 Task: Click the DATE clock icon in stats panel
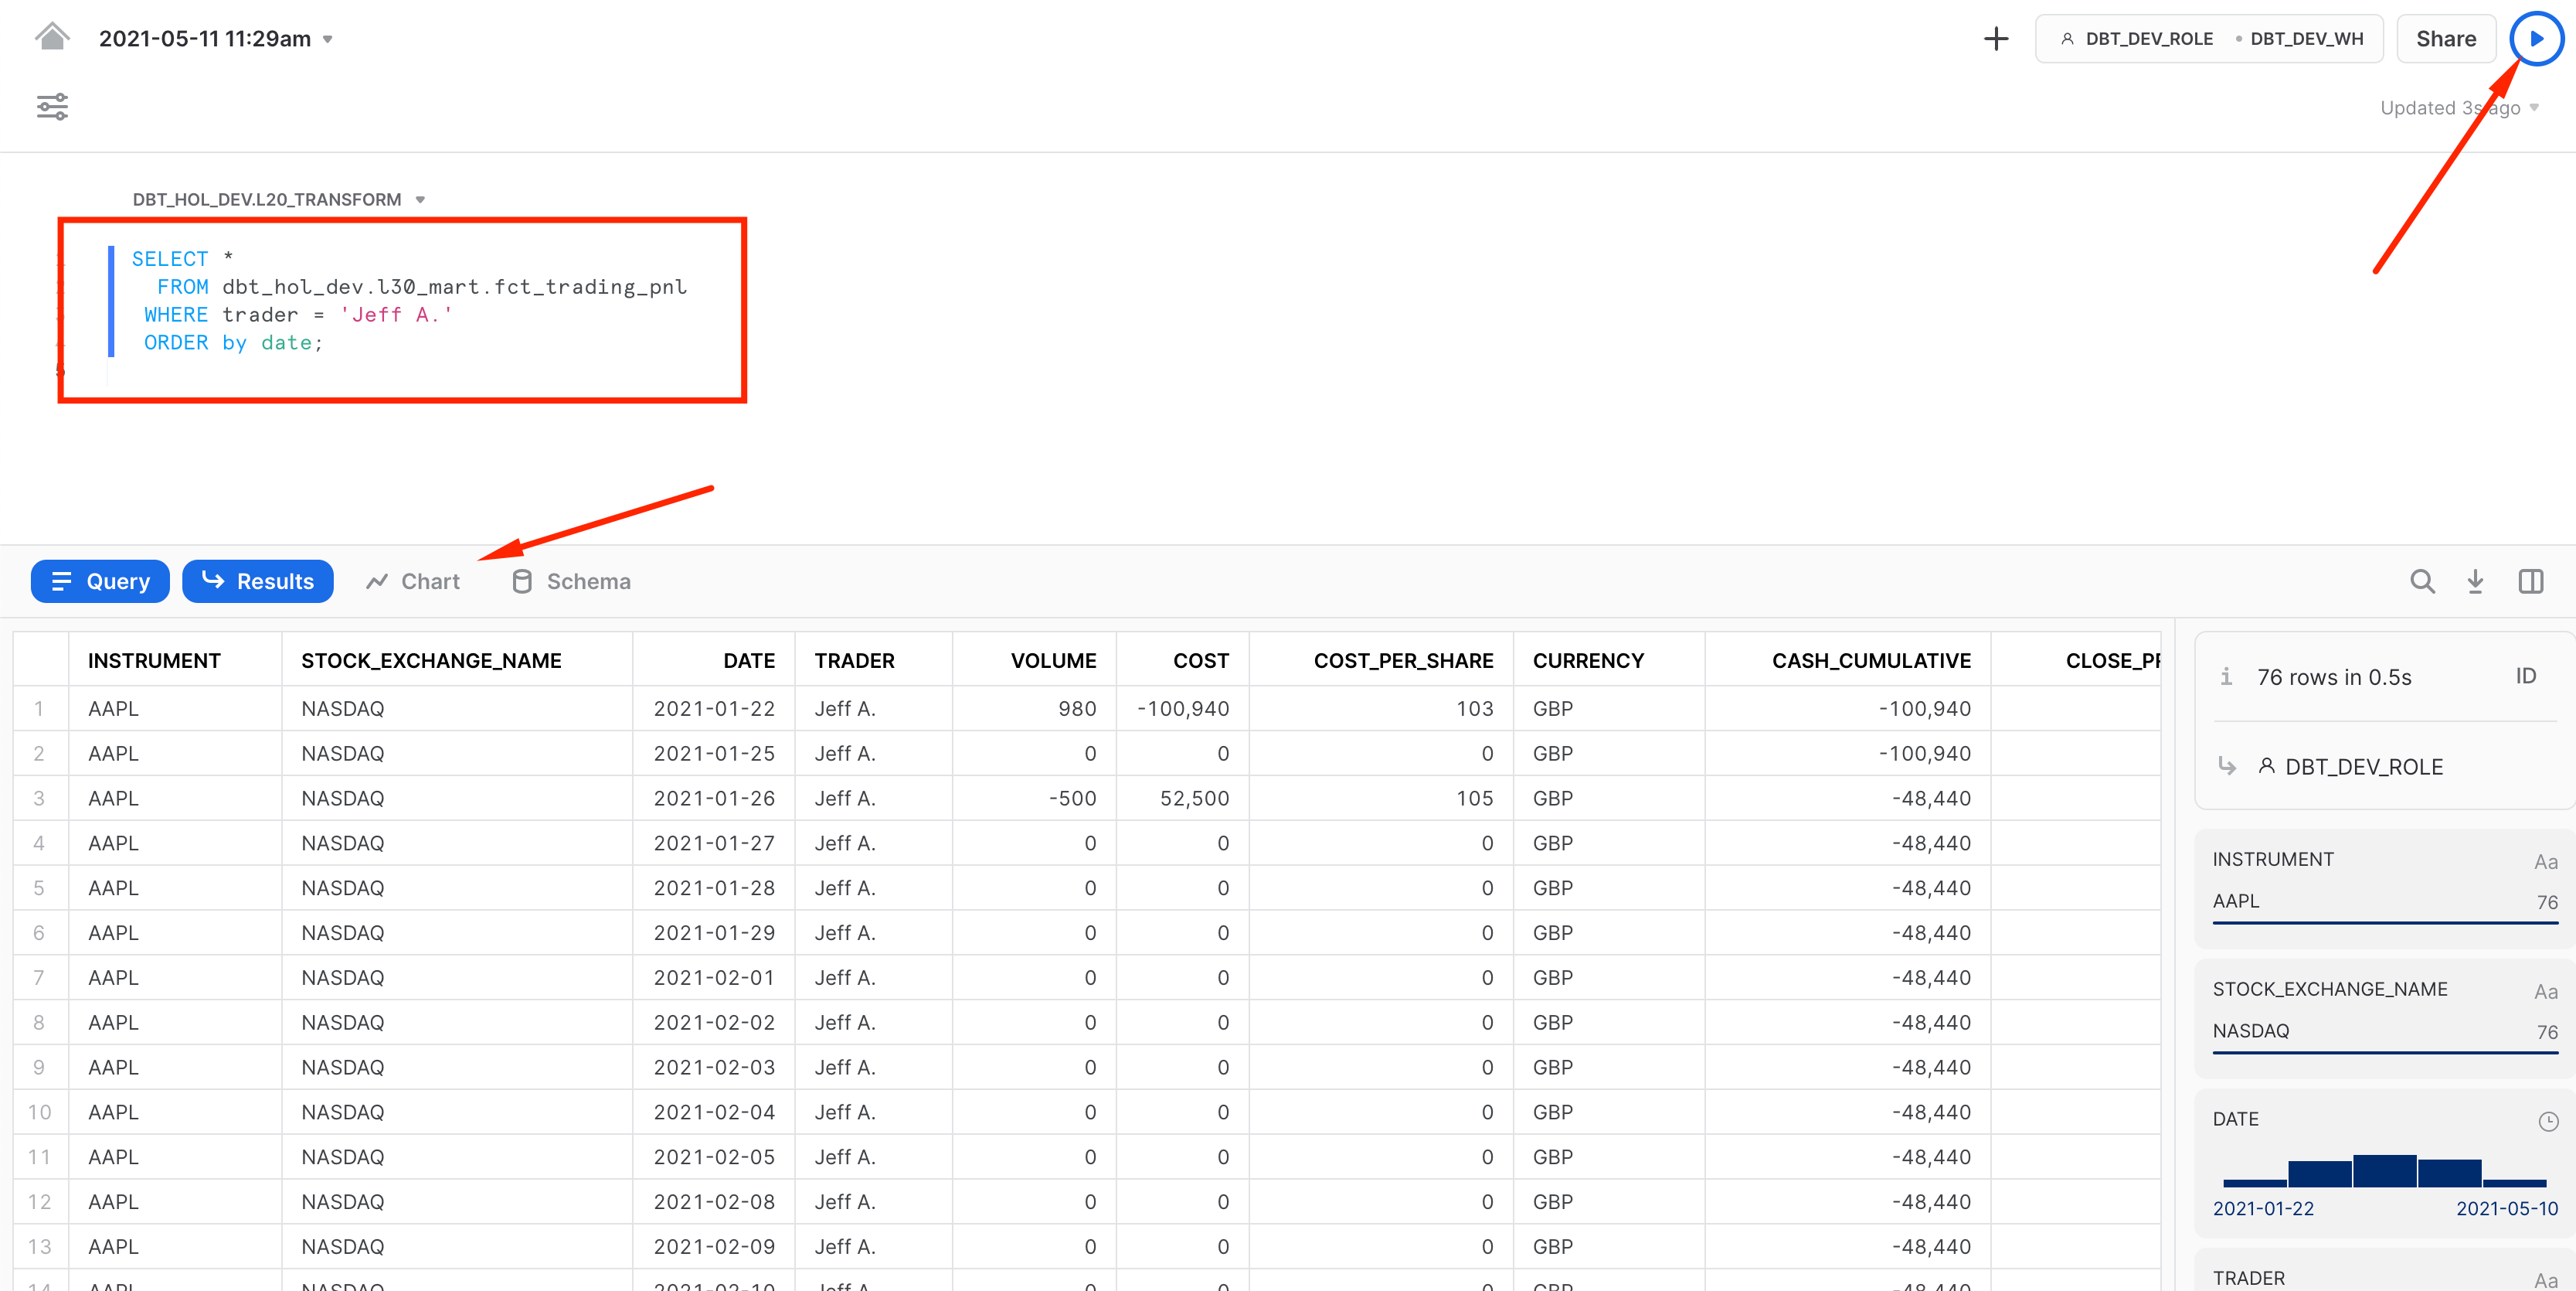click(2548, 1121)
